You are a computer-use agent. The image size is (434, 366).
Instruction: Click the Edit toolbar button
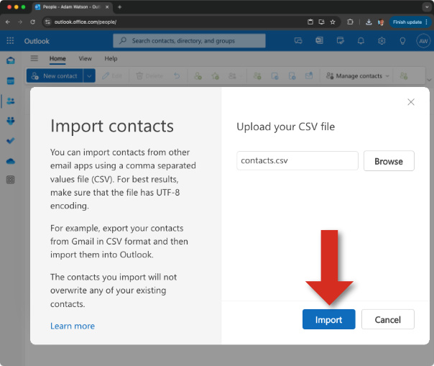[112, 76]
